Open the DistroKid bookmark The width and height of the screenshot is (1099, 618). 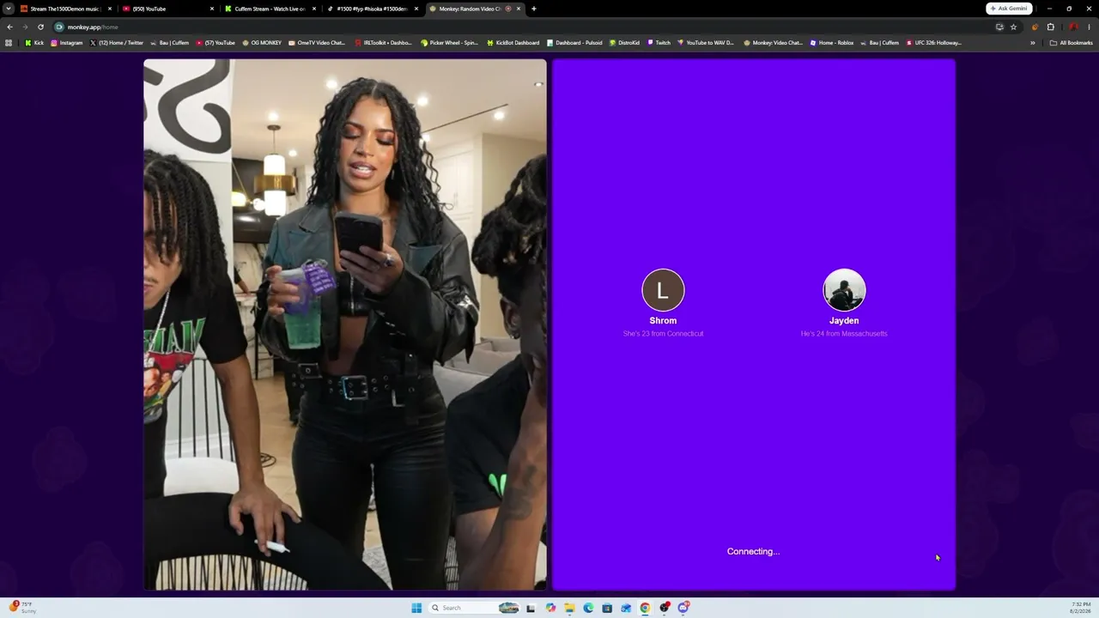click(x=624, y=43)
